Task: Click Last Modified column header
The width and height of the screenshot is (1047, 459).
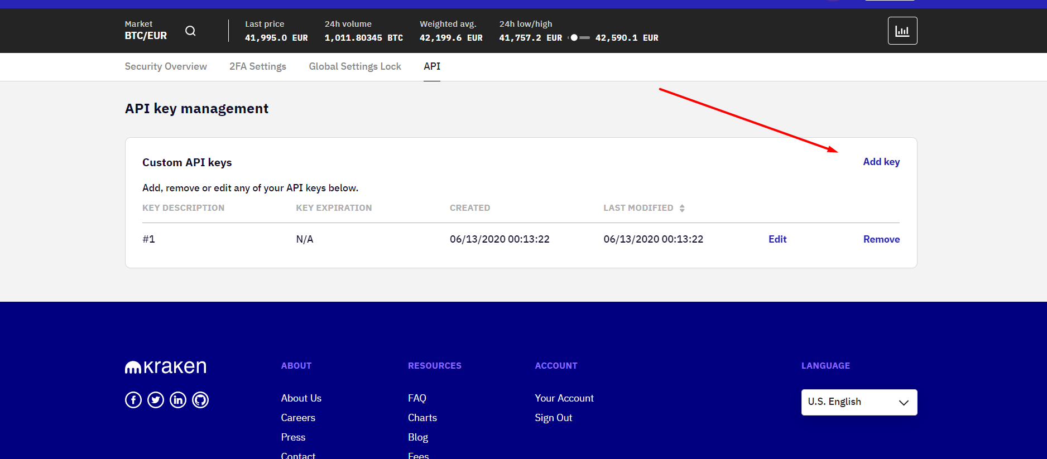Action: point(638,208)
